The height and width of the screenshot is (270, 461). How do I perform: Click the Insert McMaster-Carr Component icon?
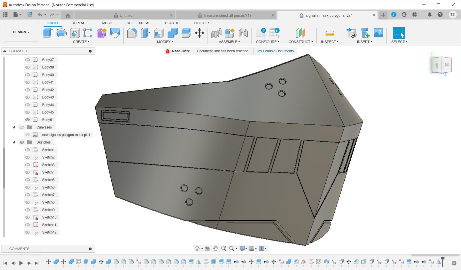[365, 33]
